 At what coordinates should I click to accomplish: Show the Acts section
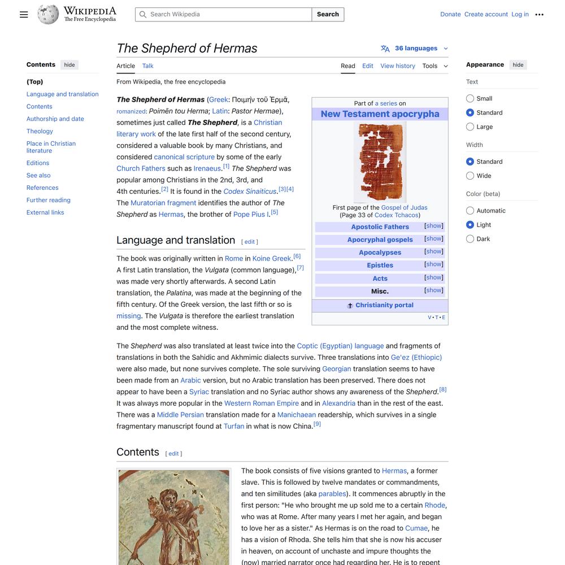coord(434,277)
